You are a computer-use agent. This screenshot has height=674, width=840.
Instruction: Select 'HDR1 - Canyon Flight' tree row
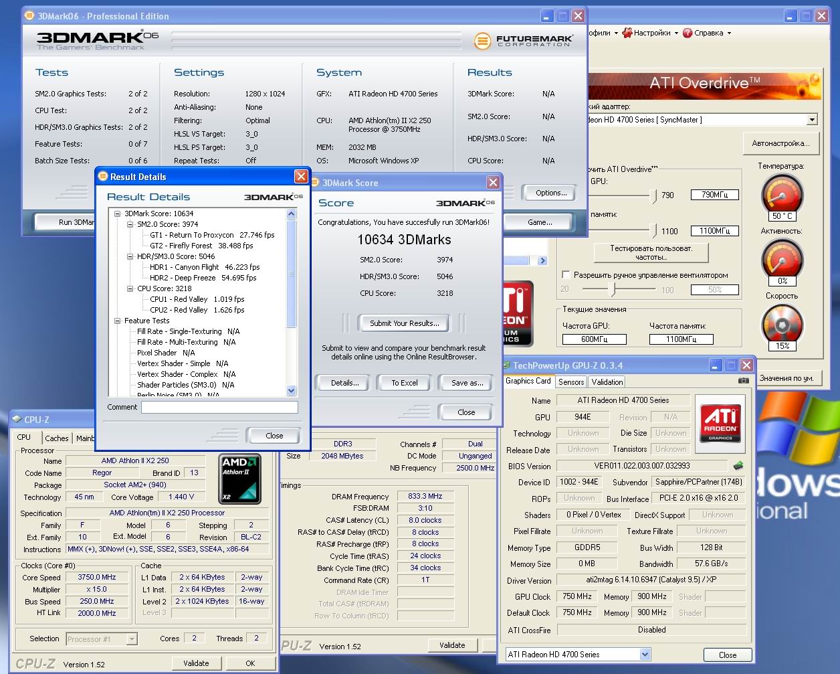[x=205, y=267]
